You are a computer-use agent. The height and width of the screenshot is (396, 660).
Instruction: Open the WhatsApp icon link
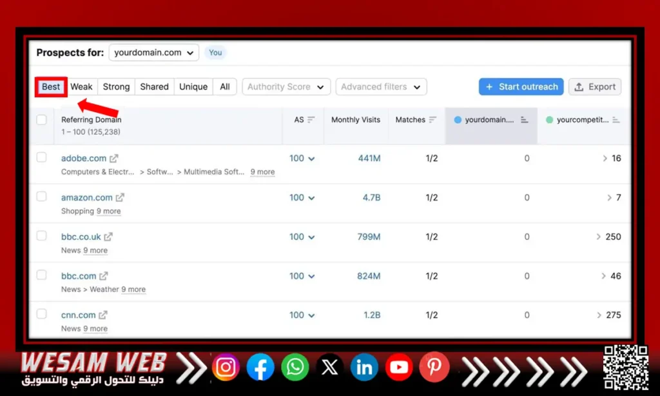click(x=295, y=368)
